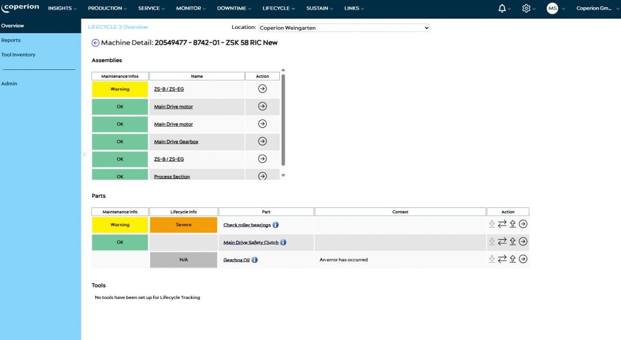The width and height of the screenshot is (621, 340).
Task: Click the grey N/A cell for Gearbox Oil
Action: pos(183,260)
